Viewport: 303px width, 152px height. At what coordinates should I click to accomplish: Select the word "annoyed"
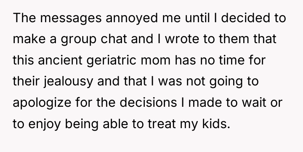(x=132, y=19)
